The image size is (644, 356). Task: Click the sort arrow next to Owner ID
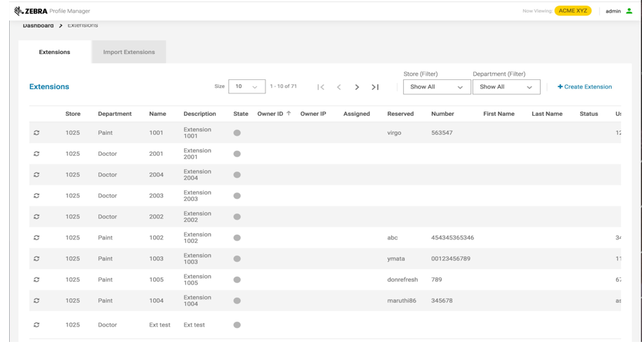coord(289,113)
